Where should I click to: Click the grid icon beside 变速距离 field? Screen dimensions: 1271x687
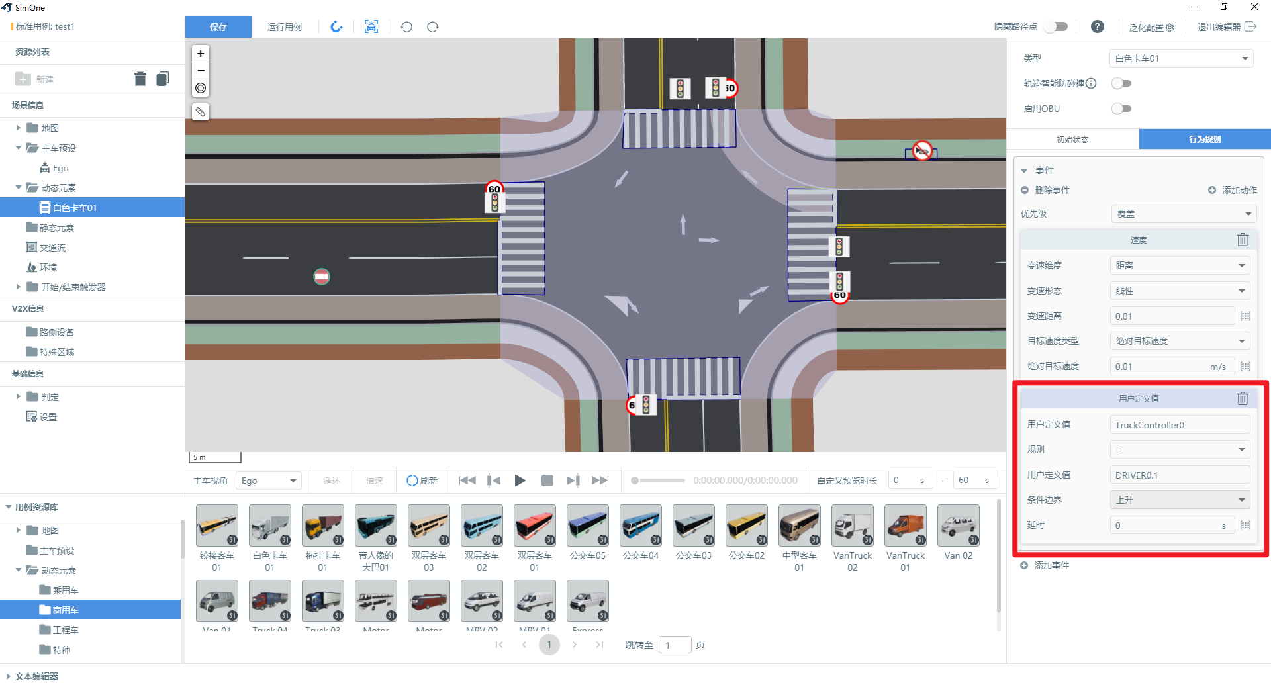tap(1245, 316)
